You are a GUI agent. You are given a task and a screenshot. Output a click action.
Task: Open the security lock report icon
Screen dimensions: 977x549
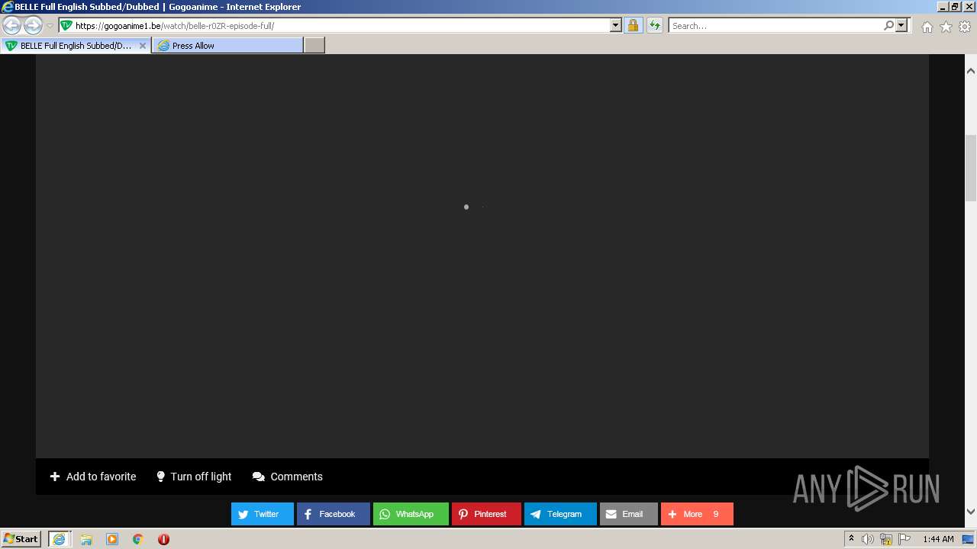click(633, 25)
